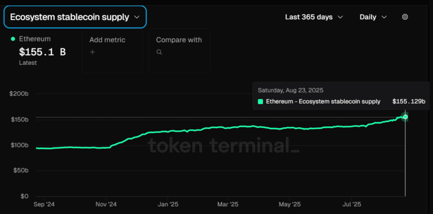The image size is (433, 214).
Task: Click chevron next to Ecosystem stablecoin supply
Action: (137, 17)
